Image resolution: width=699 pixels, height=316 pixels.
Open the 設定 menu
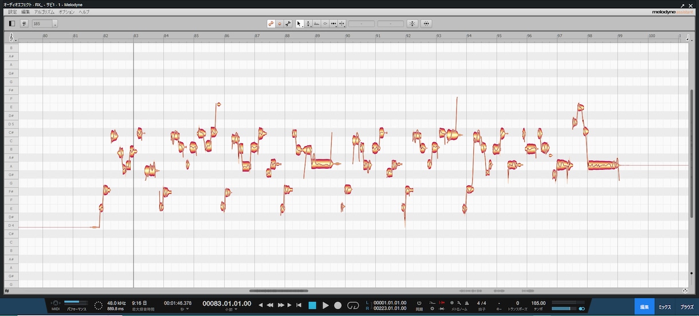tap(12, 12)
